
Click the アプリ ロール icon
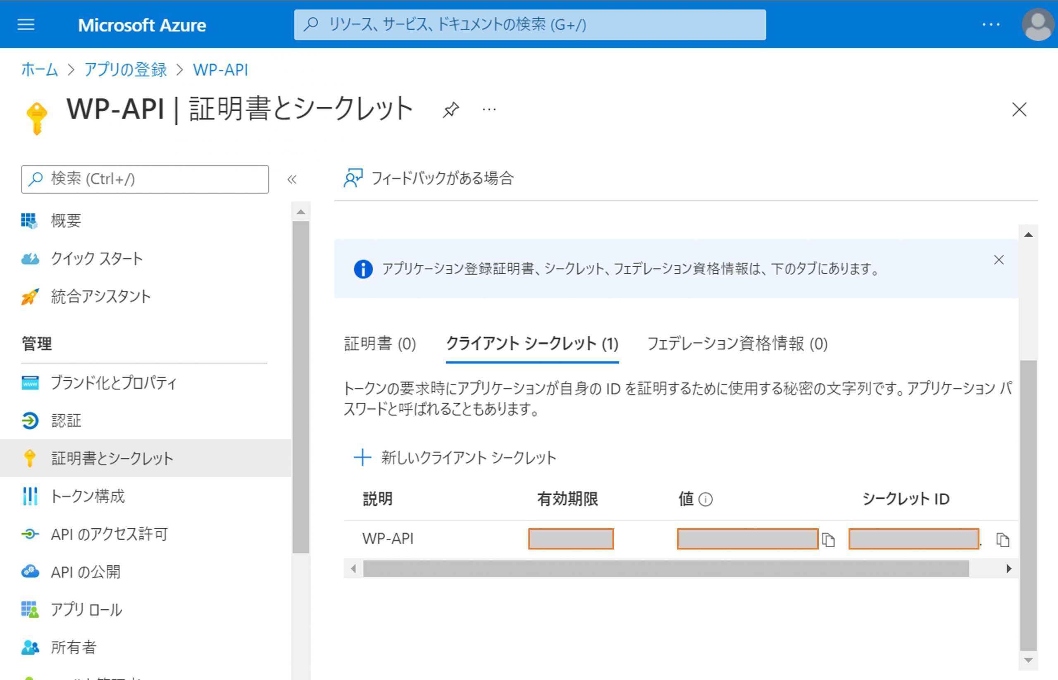click(30, 610)
